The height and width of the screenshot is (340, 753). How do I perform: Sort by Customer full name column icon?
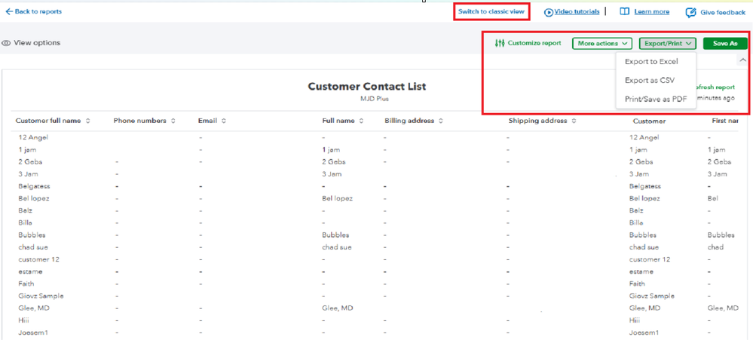88,121
